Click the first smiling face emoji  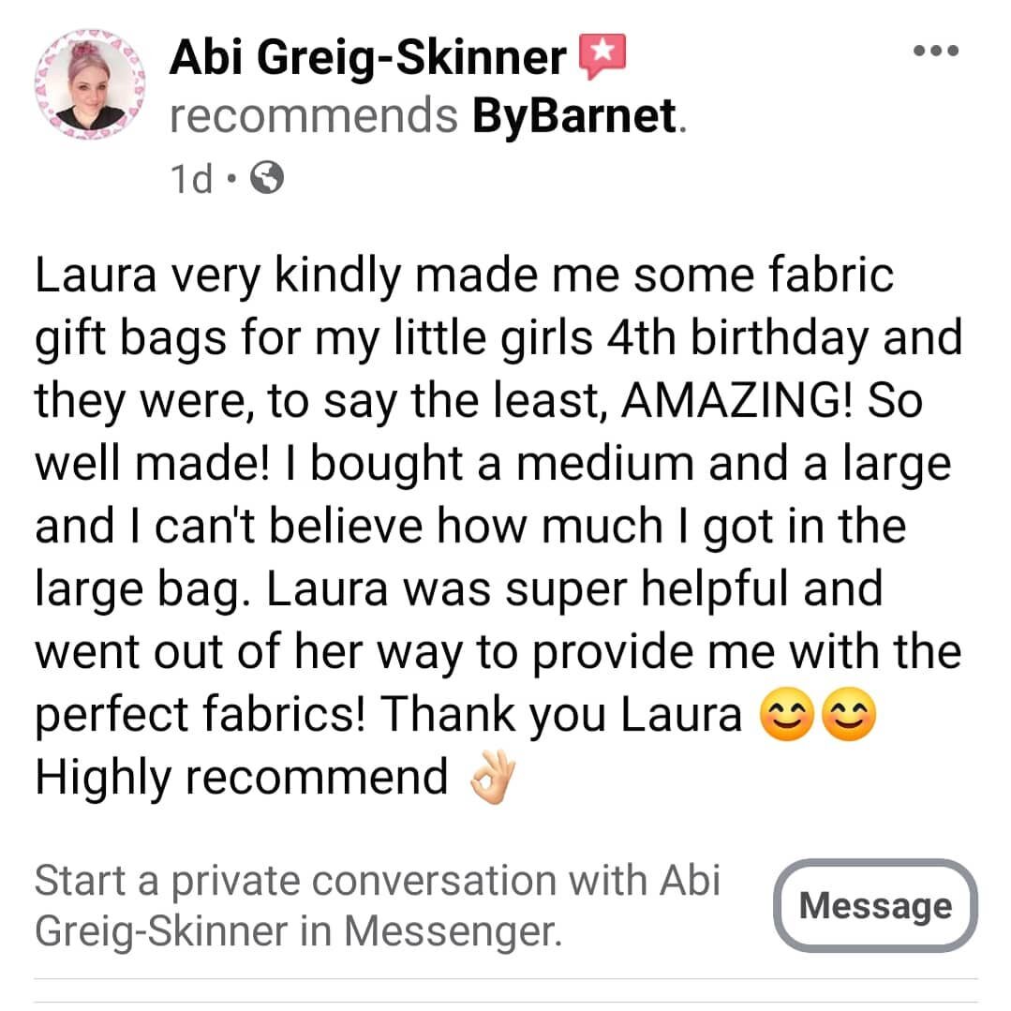tap(787, 714)
